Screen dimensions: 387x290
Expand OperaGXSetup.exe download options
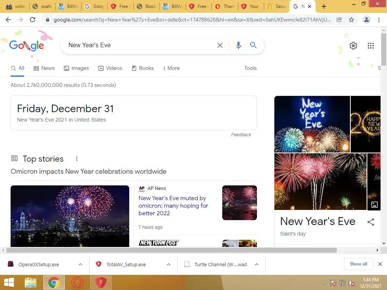tap(80, 264)
